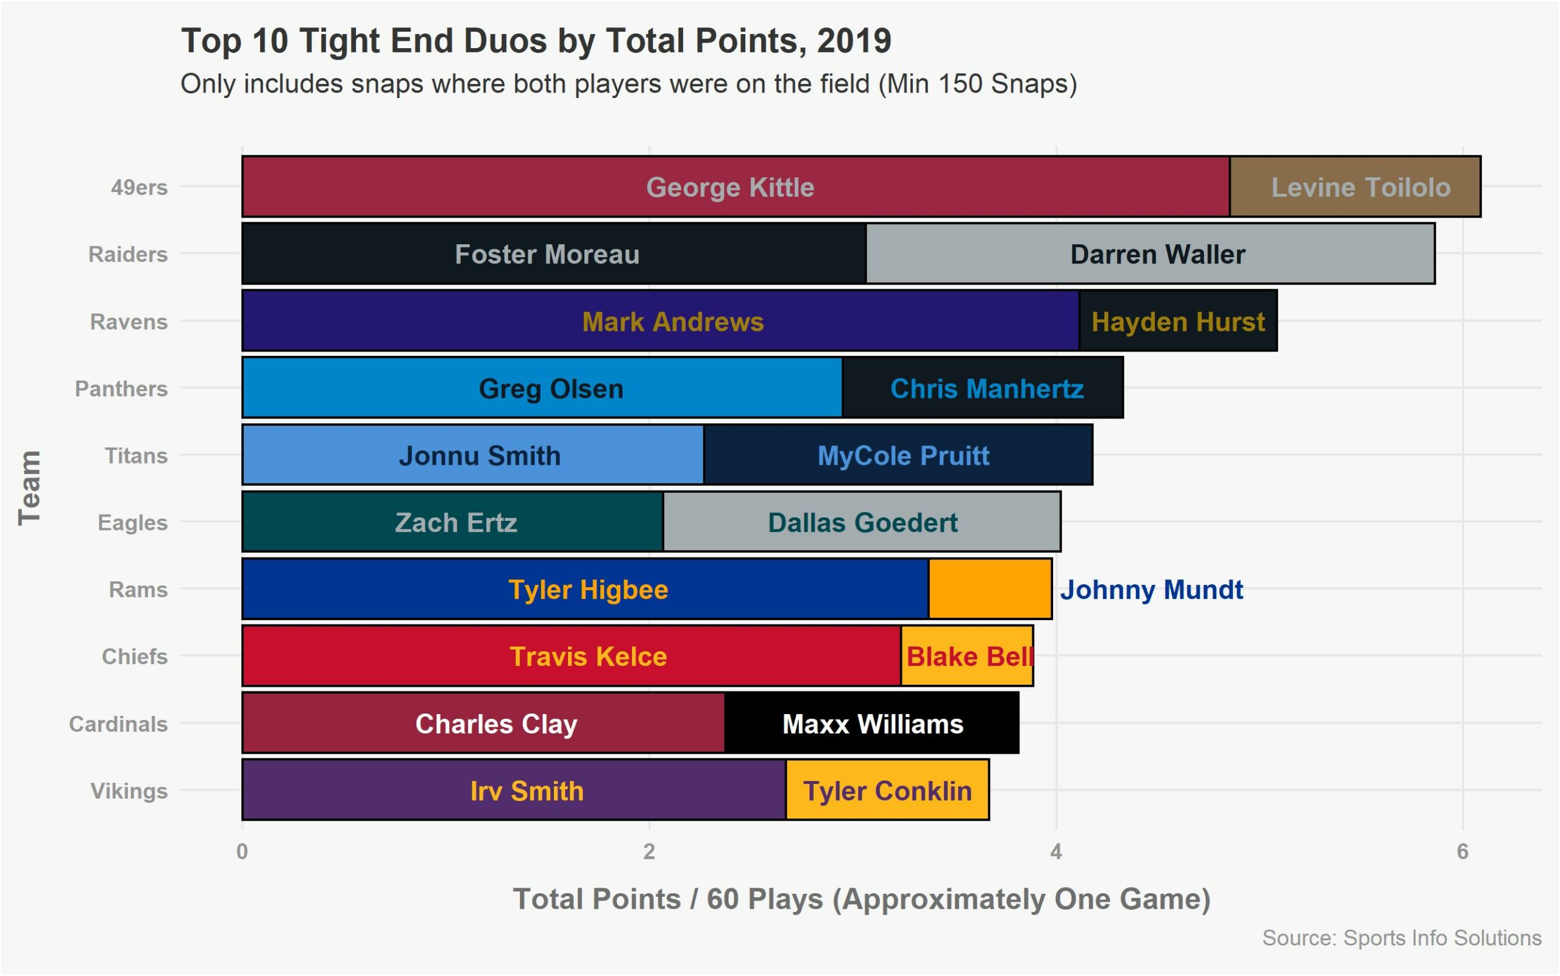The width and height of the screenshot is (1560, 976).
Task: Select the Tyler Conklin gold bar
Action: coord(887,791)
